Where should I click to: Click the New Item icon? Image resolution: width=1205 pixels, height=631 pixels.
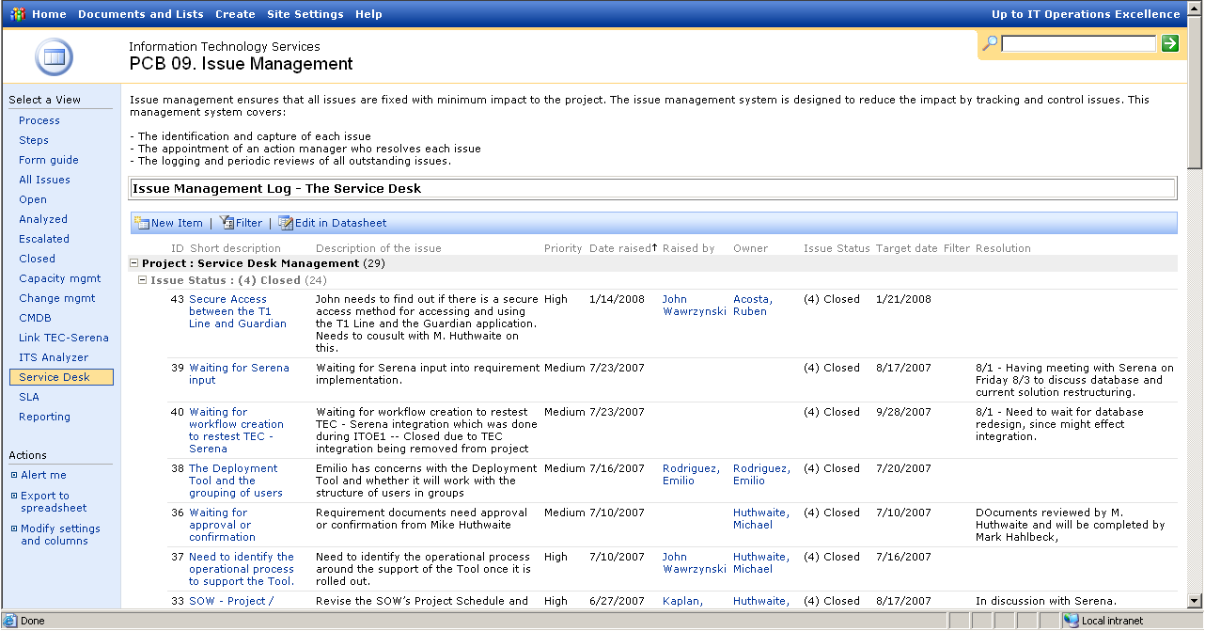click(142, 223)
